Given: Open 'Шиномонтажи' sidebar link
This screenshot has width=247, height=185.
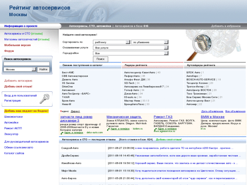Looking at the screenshot, I should 13,117.
